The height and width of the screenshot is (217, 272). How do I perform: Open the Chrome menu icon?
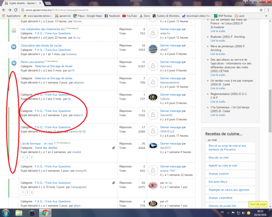[x=268, y=10]
